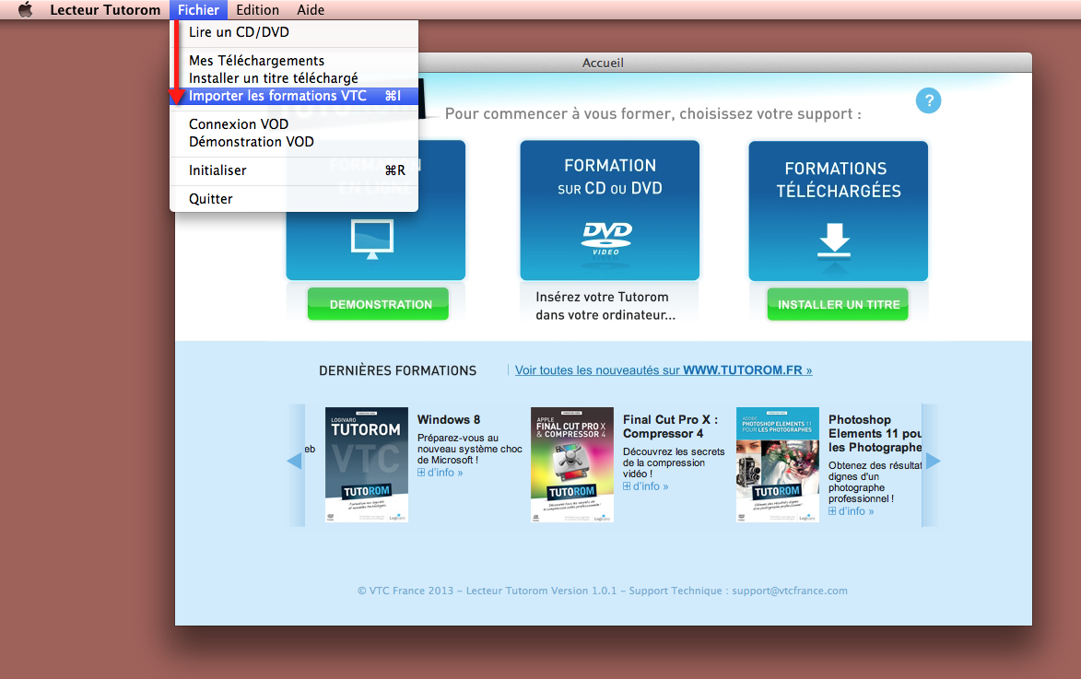The width and height of the screenshot is (1081, 679).
Task: Show next formations with right arrow
Action: pyautogui.click(x=933, y=462)
